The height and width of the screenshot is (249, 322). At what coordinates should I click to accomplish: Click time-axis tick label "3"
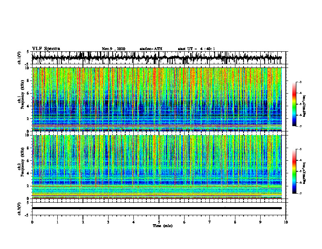point(108,222)
